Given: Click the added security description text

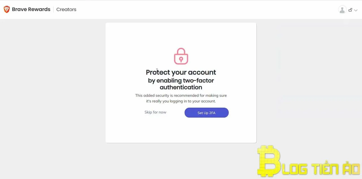Looking at the screenshot, I should click(x=181, y=98).
